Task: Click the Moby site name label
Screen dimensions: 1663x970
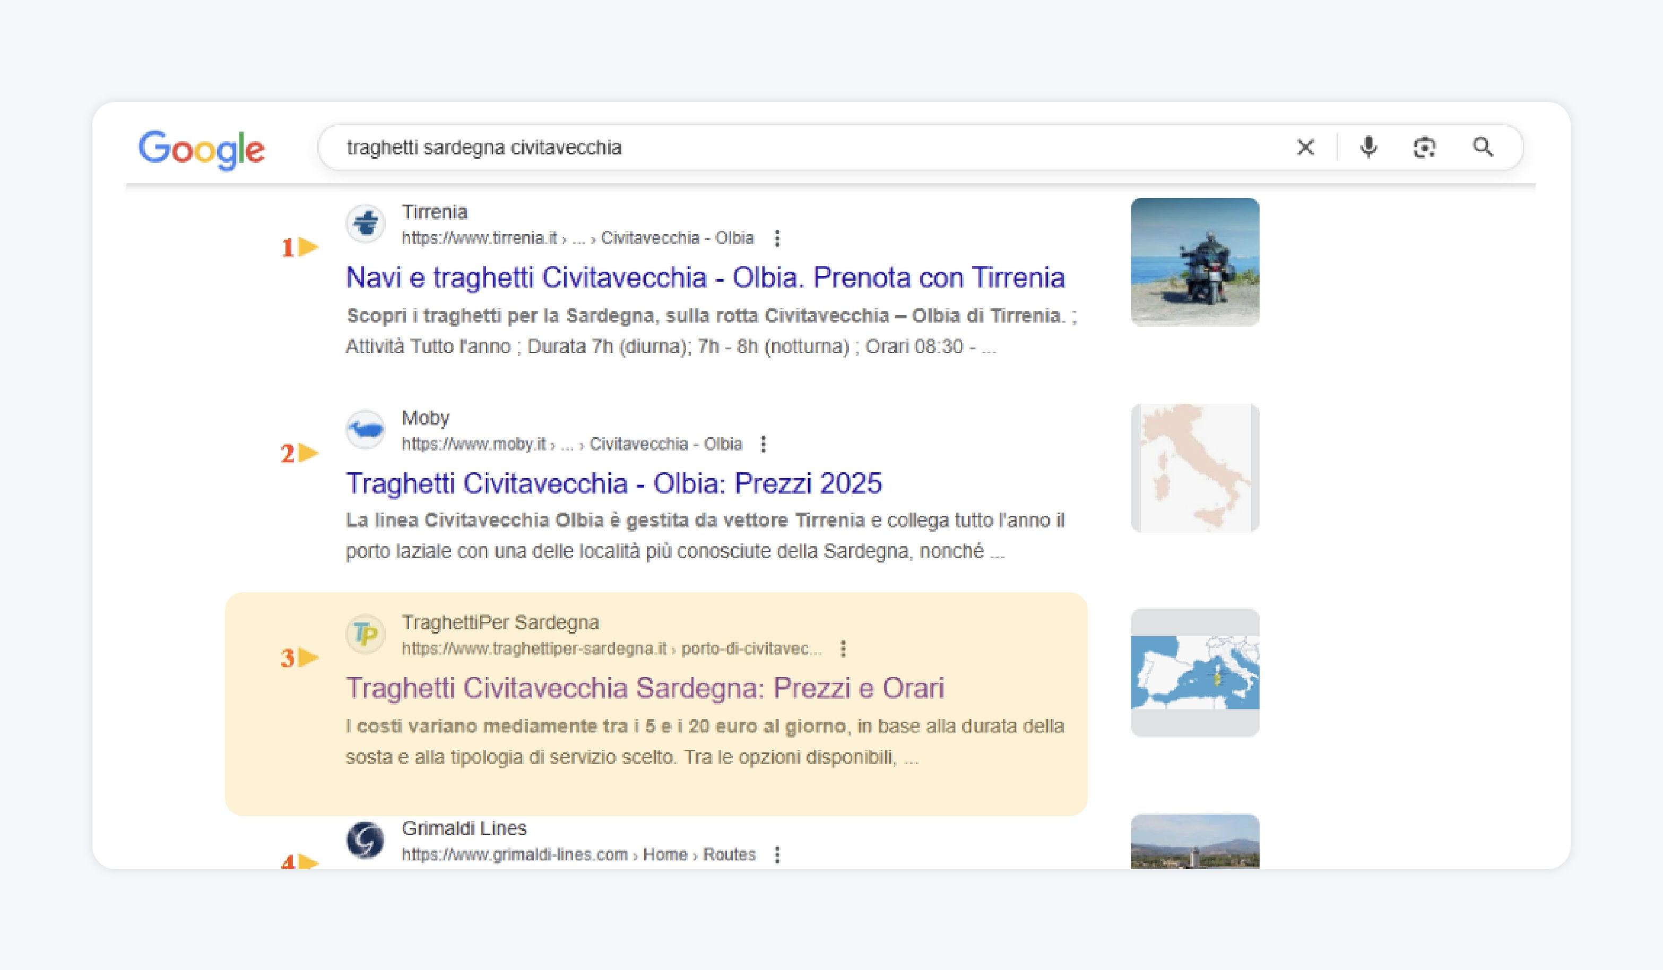Action: point(426,418)
